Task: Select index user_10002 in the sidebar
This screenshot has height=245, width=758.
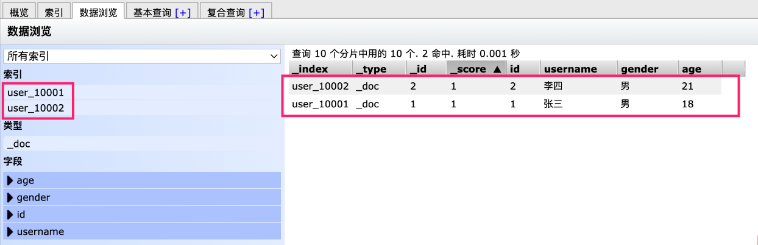Action: point(36,108)
